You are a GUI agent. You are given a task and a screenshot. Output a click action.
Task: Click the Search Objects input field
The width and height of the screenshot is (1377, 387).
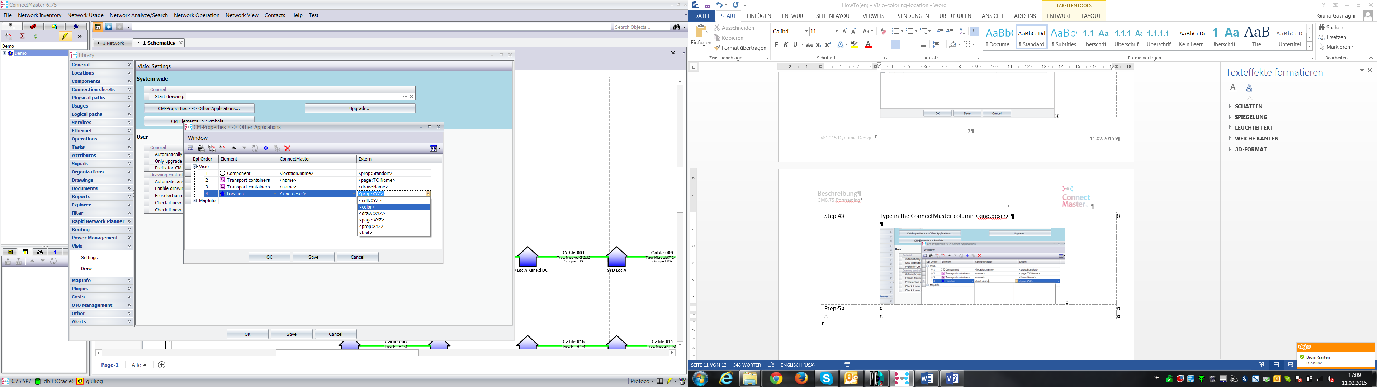pos(642,27)
